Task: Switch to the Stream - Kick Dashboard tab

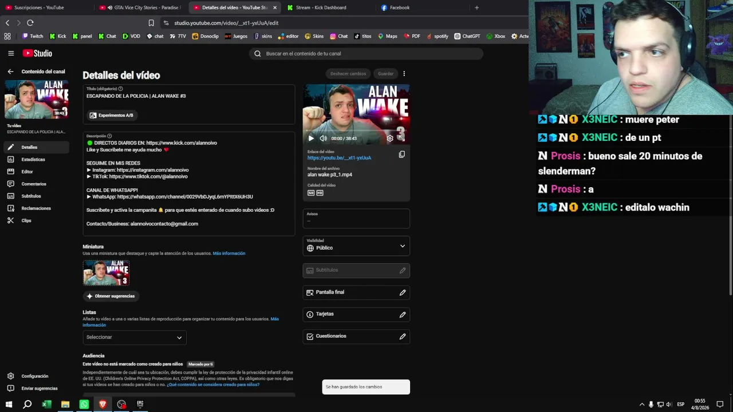Action: click(x=326, y=7)
